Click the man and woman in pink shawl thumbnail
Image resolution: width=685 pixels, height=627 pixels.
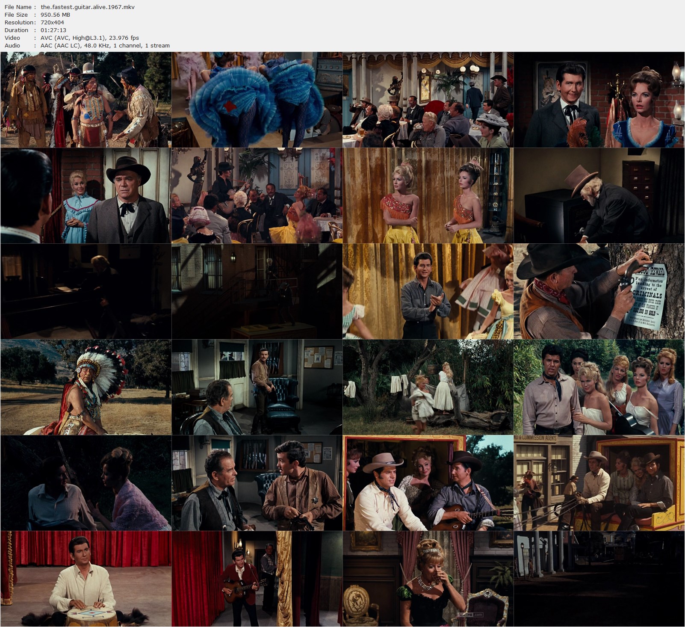(86, 483)
